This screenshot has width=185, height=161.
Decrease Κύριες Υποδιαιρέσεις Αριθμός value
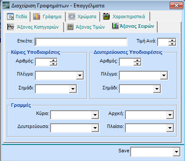click(54, 64)
